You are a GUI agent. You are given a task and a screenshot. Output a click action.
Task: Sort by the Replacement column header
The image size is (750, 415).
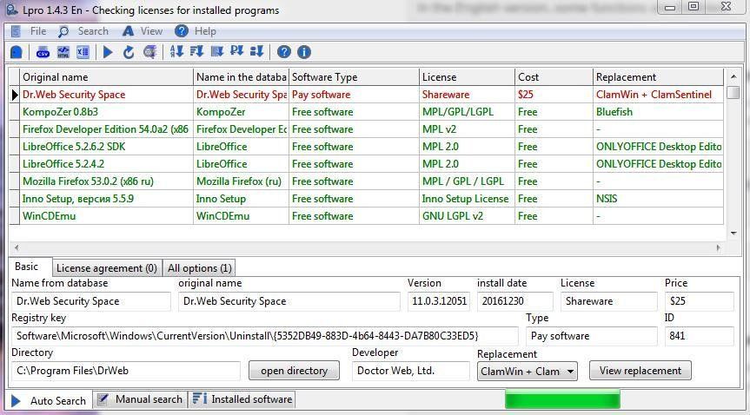coord(659,77)
